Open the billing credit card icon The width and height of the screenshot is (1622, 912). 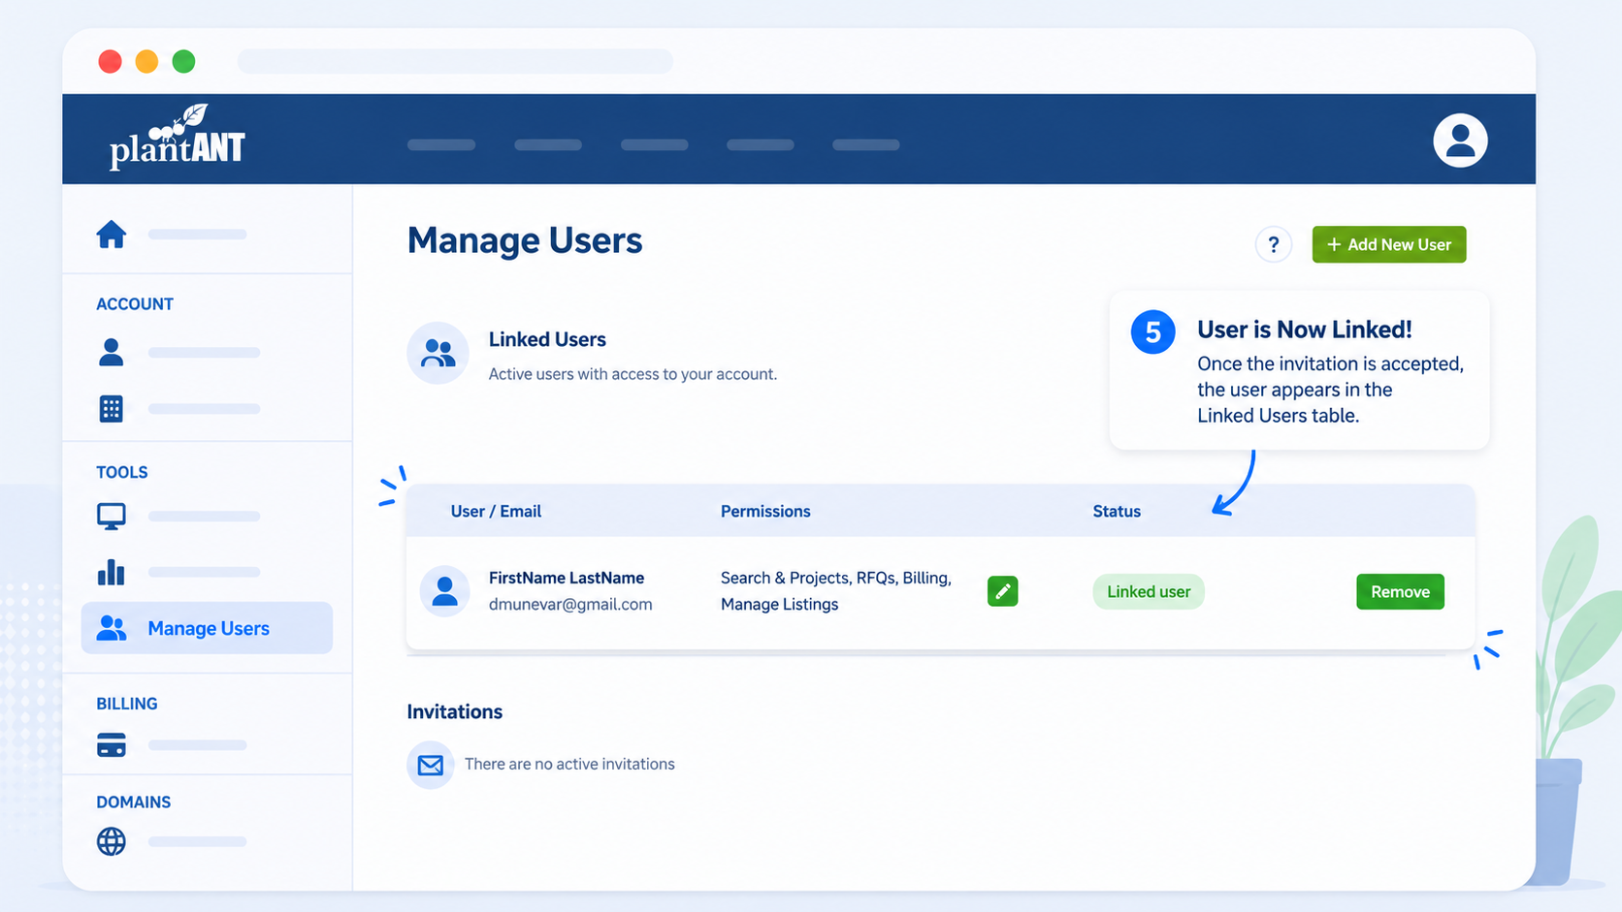click(112, 744)
